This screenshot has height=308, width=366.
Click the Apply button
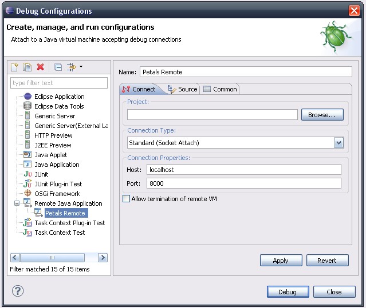pos(281,261)
